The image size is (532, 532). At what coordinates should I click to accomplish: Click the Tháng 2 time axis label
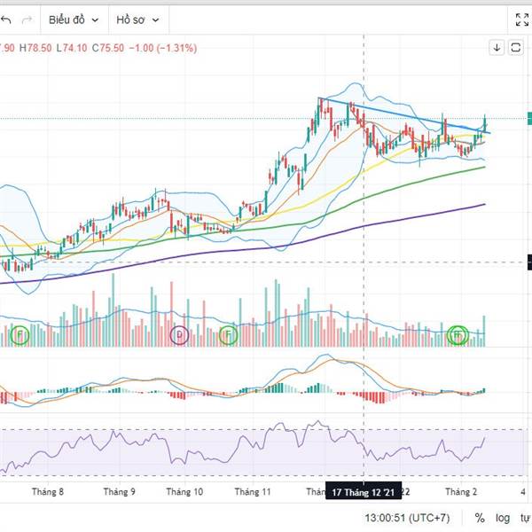[461, 491]
